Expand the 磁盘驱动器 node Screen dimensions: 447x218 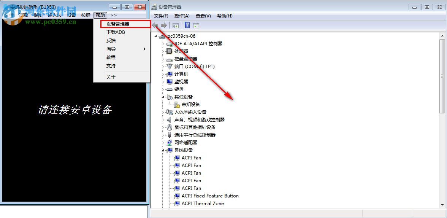(163, 59)
